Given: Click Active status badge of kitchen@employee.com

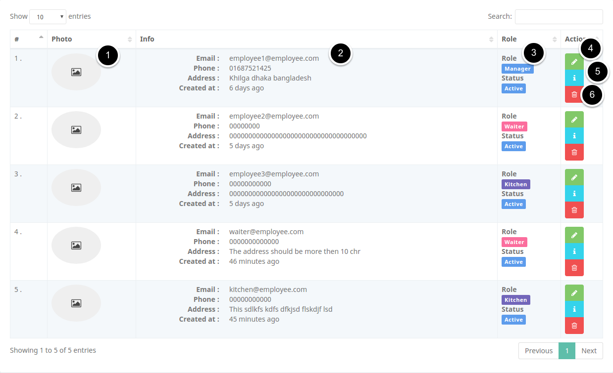Looking at the screenshot, I should (x=513, y=320).
